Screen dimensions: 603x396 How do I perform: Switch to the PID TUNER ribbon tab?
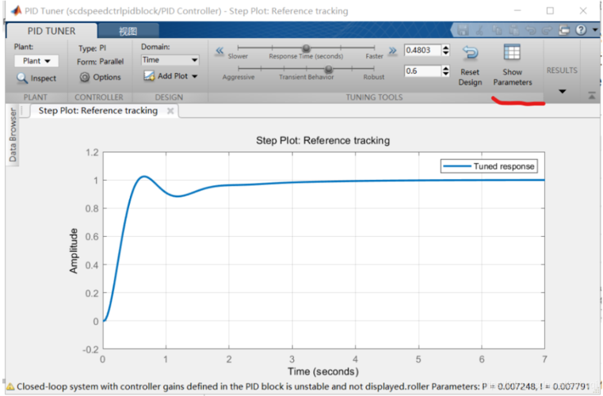pyautogui.click(x=51, y=31)
